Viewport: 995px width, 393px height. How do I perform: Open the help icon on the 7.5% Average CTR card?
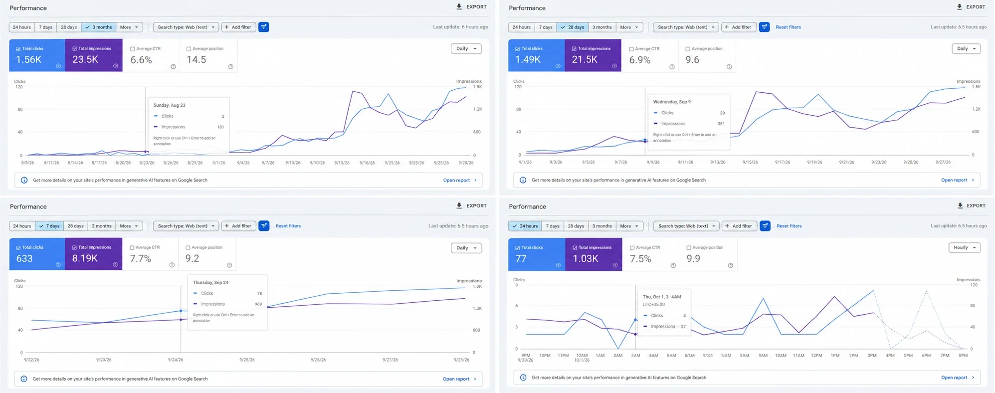point(673,265)
